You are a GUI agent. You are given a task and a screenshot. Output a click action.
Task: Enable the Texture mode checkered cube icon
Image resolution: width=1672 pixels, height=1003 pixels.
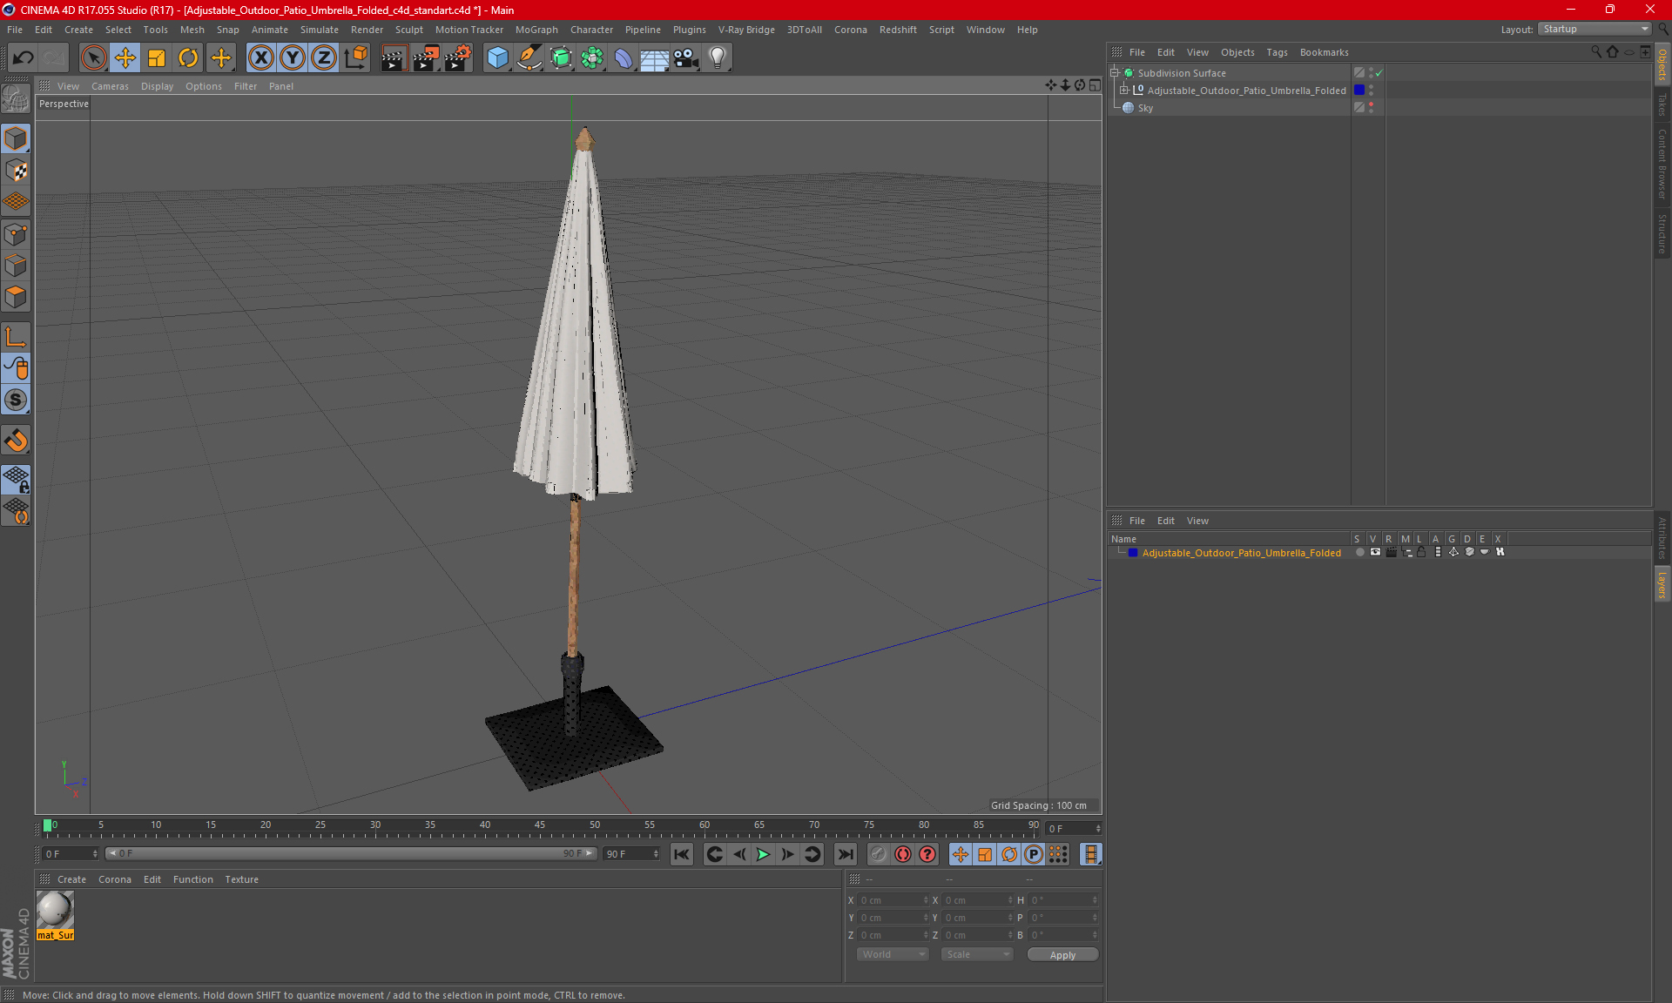click(x=16, y=171)
